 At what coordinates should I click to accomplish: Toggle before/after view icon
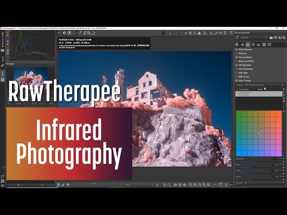tap(69, 33)
